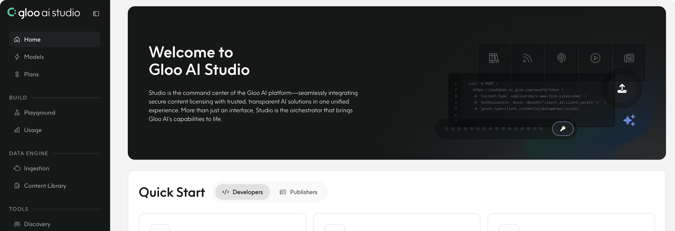Click the video play tile icon
This screenshot has width=675, height=231.
pyautogui.click(x=595, y=58)
